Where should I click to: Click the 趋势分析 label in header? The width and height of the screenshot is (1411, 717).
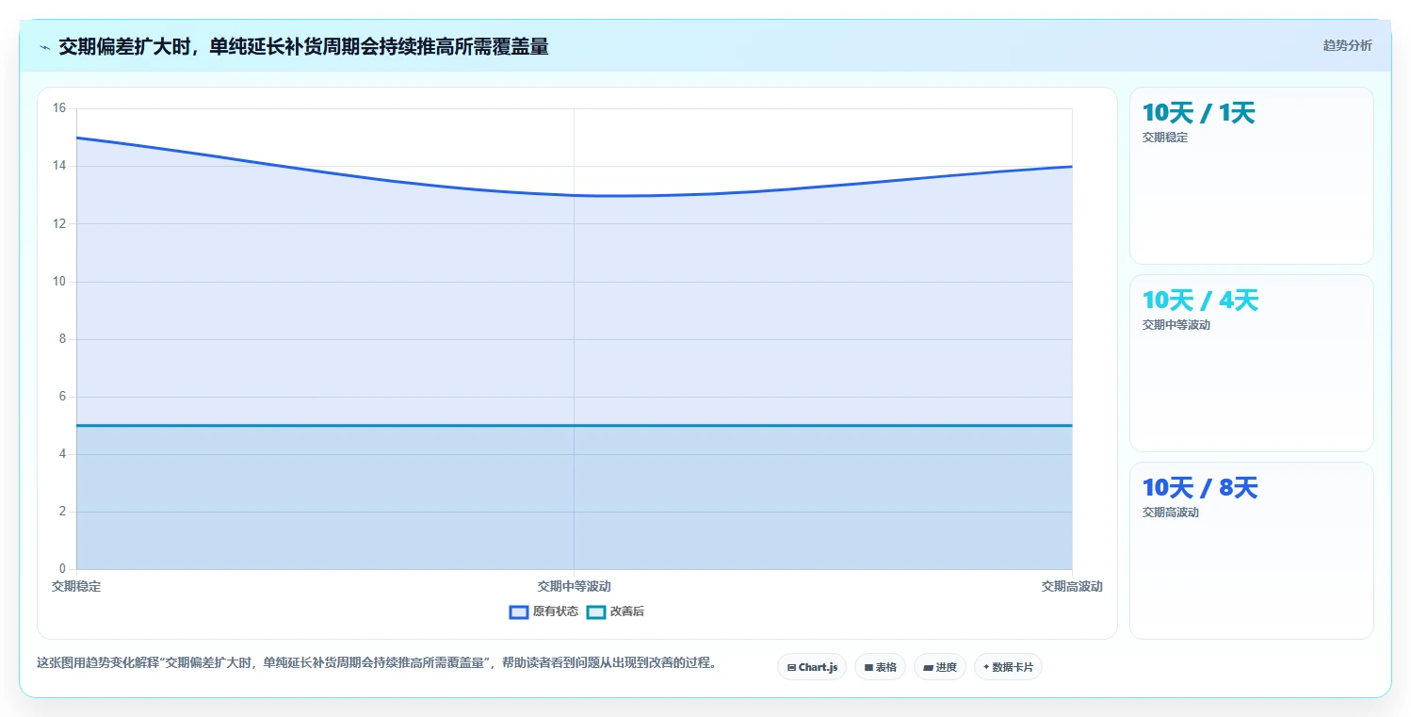pos(1347,45)
